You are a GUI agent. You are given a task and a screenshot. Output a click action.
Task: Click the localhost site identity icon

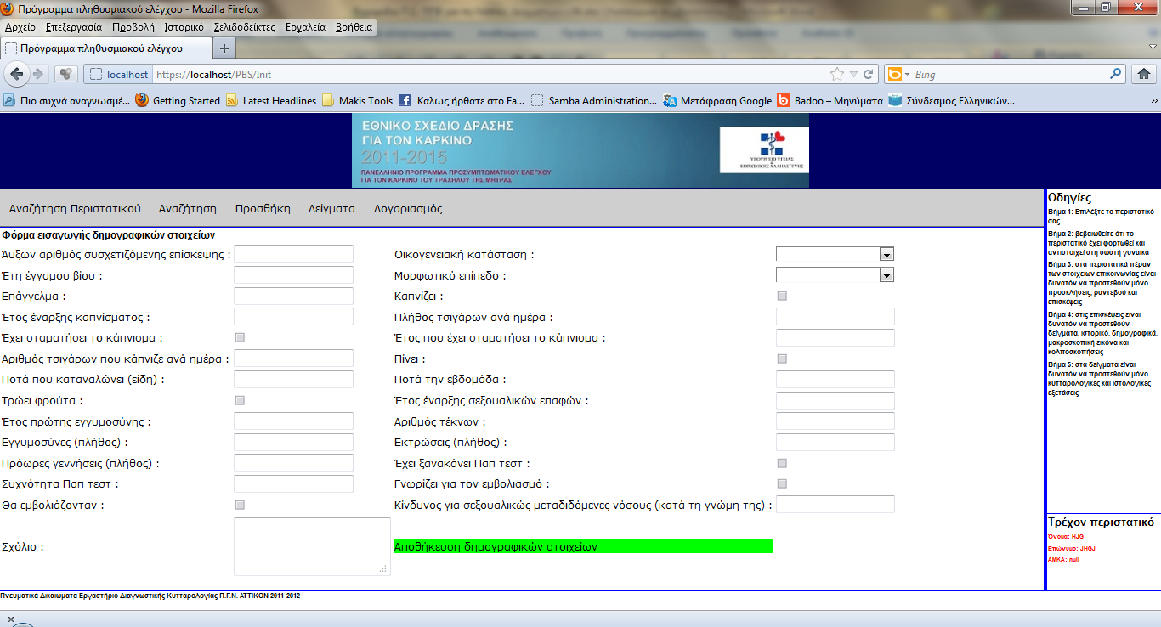point(119,74)
